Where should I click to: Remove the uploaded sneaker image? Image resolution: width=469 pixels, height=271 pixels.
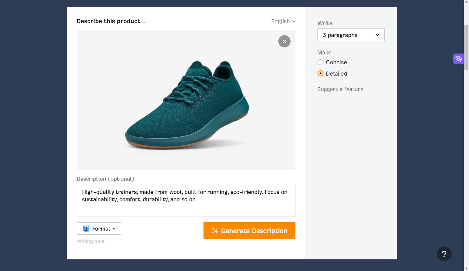[x=284, y=41]
